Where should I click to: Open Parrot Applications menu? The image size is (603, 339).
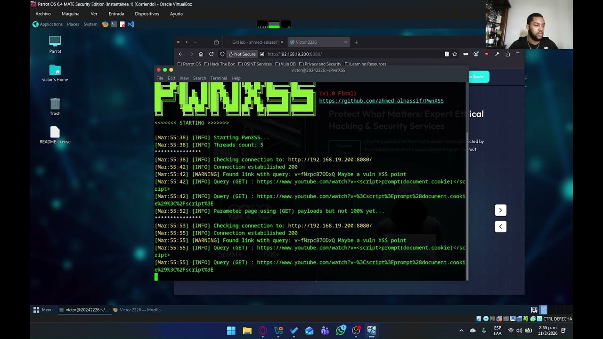(x=48, y=24)
